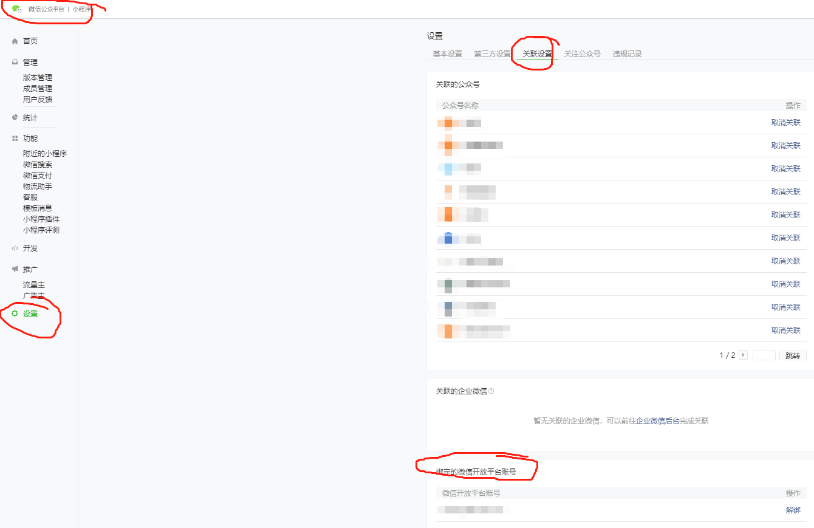
Task: Select the 推广 megaphone icon
Action: coord(15,269)
